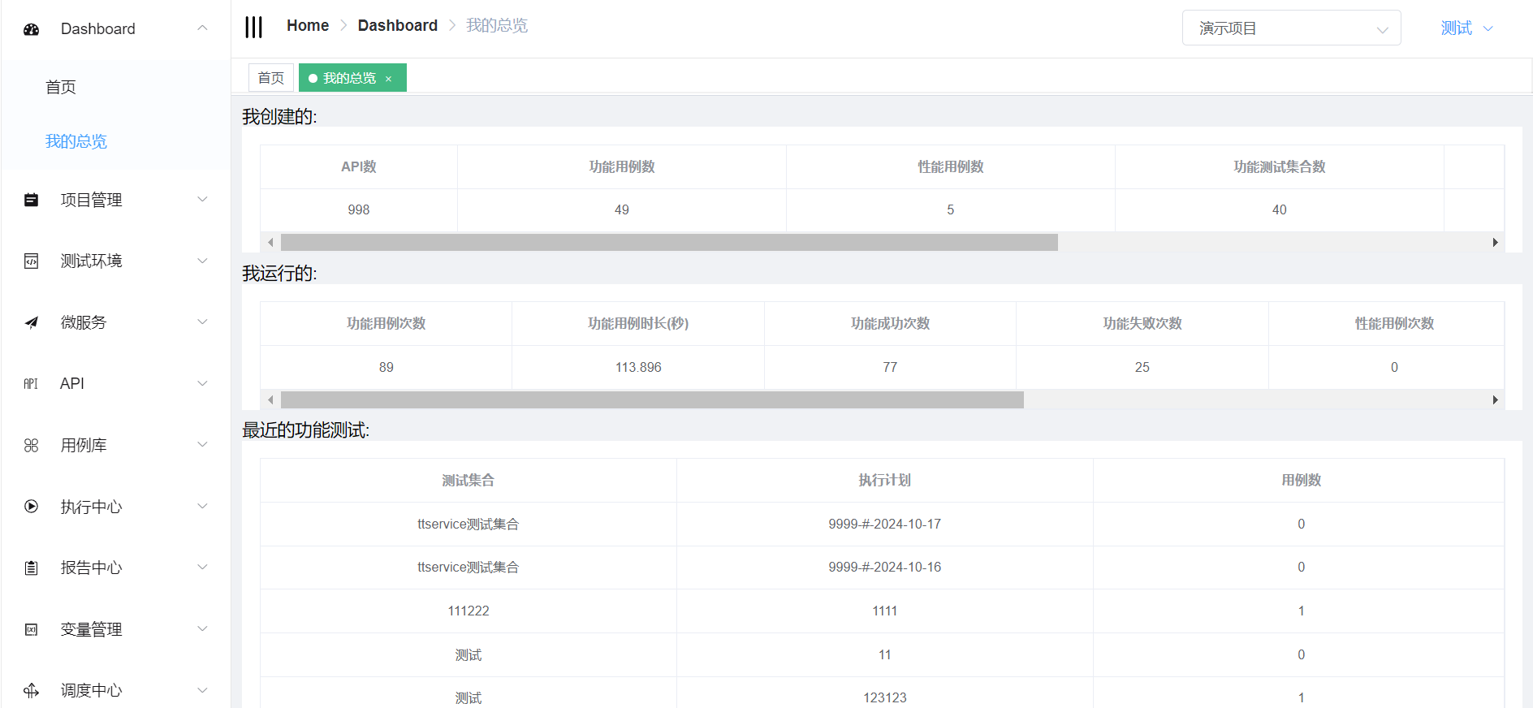
Task: Click the 微服务 paper plane icon
Action: (x=32, y=322)
